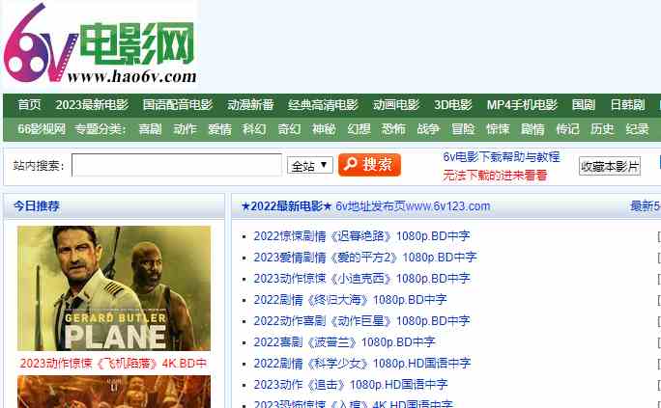Select the 动作 category
661x408 pixels.
pos(186,128)
